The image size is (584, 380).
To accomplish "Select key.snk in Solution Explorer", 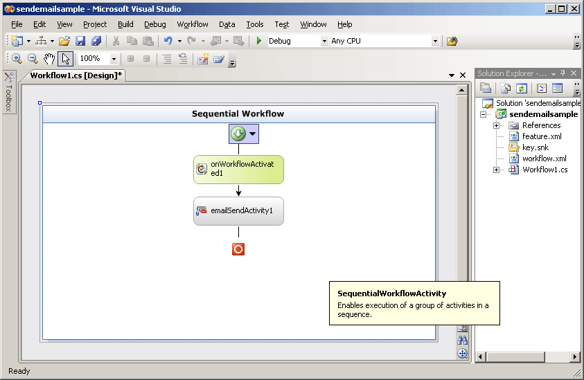I will pyautogui.click(x=536, y=147).
